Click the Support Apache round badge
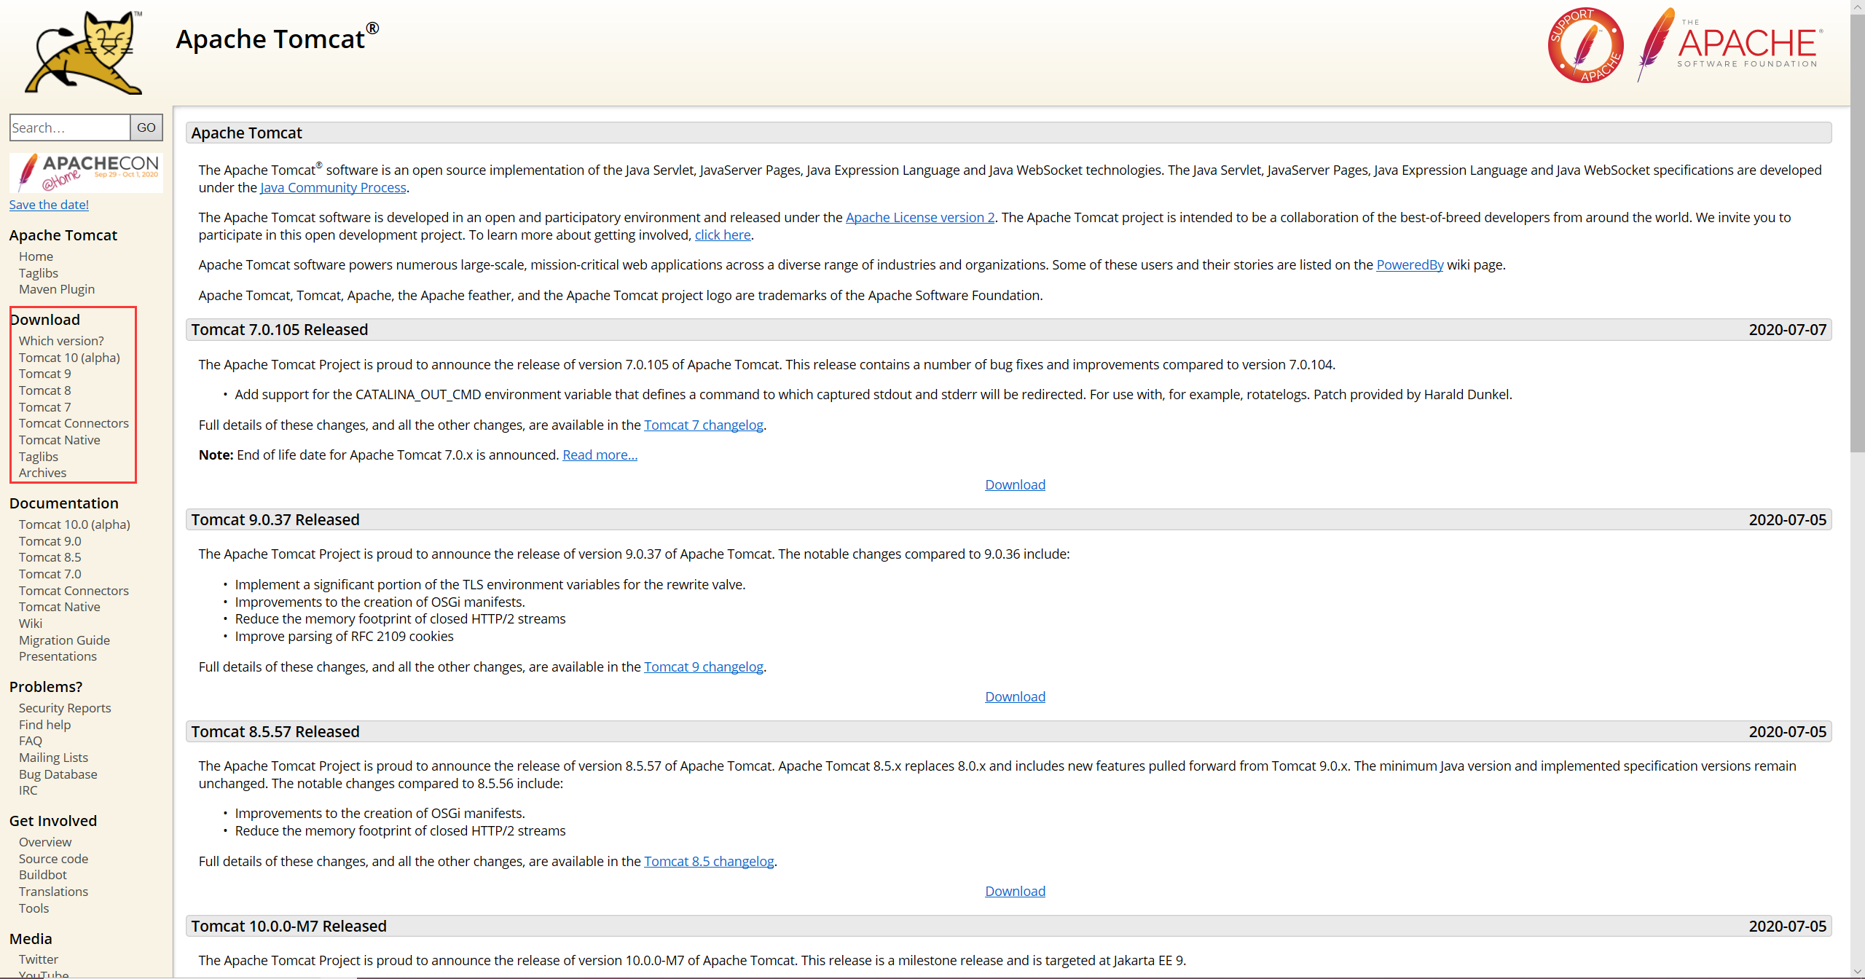This screenshot has width=1865, height=979. click(1585, 45)
